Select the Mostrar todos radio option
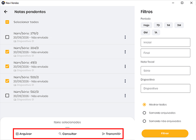This screenshot has height=140, width=196. coord(144,105)
